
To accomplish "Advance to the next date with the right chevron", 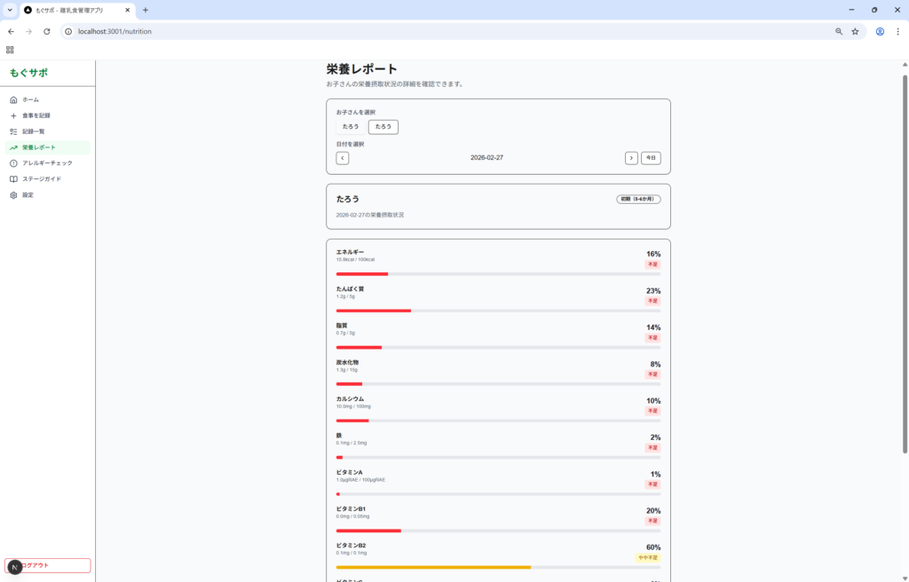I will coord(631,158).
